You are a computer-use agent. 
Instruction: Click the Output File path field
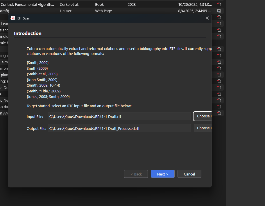click(x=119, y=128)
